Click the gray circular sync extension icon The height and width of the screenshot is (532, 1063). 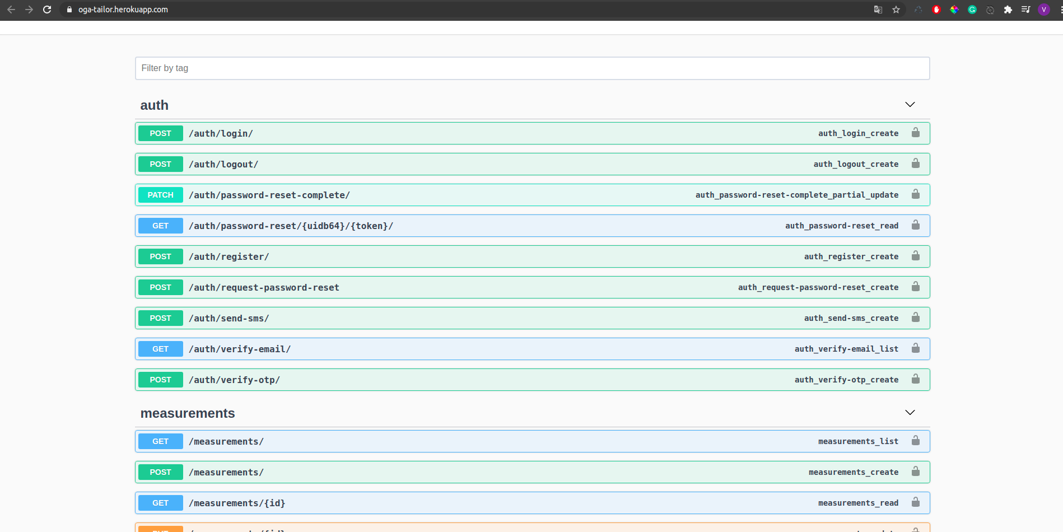coord(990,10)
